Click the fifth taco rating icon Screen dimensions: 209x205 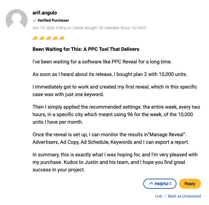pyautogui.click(x=62, y=38)
